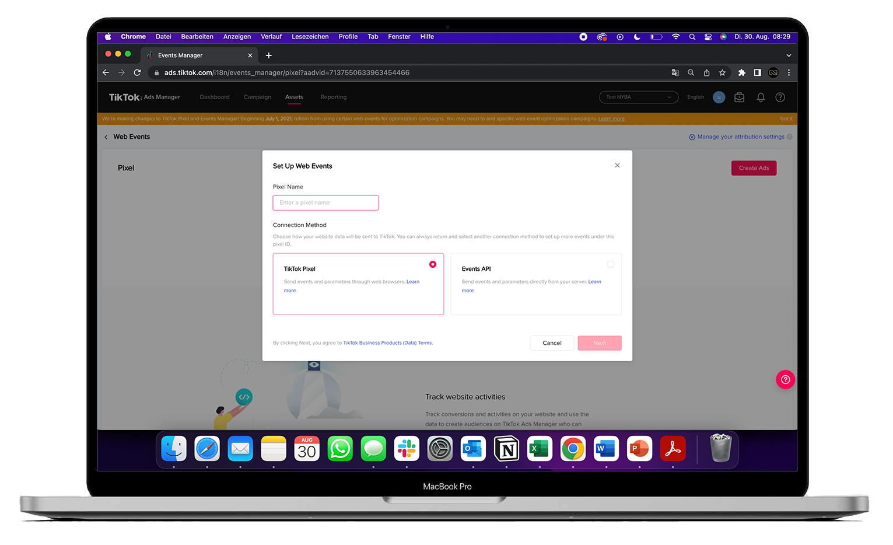Select the TikTok Pixel radio option
Viewport: 893px width, 545px height.
[433, 264]
